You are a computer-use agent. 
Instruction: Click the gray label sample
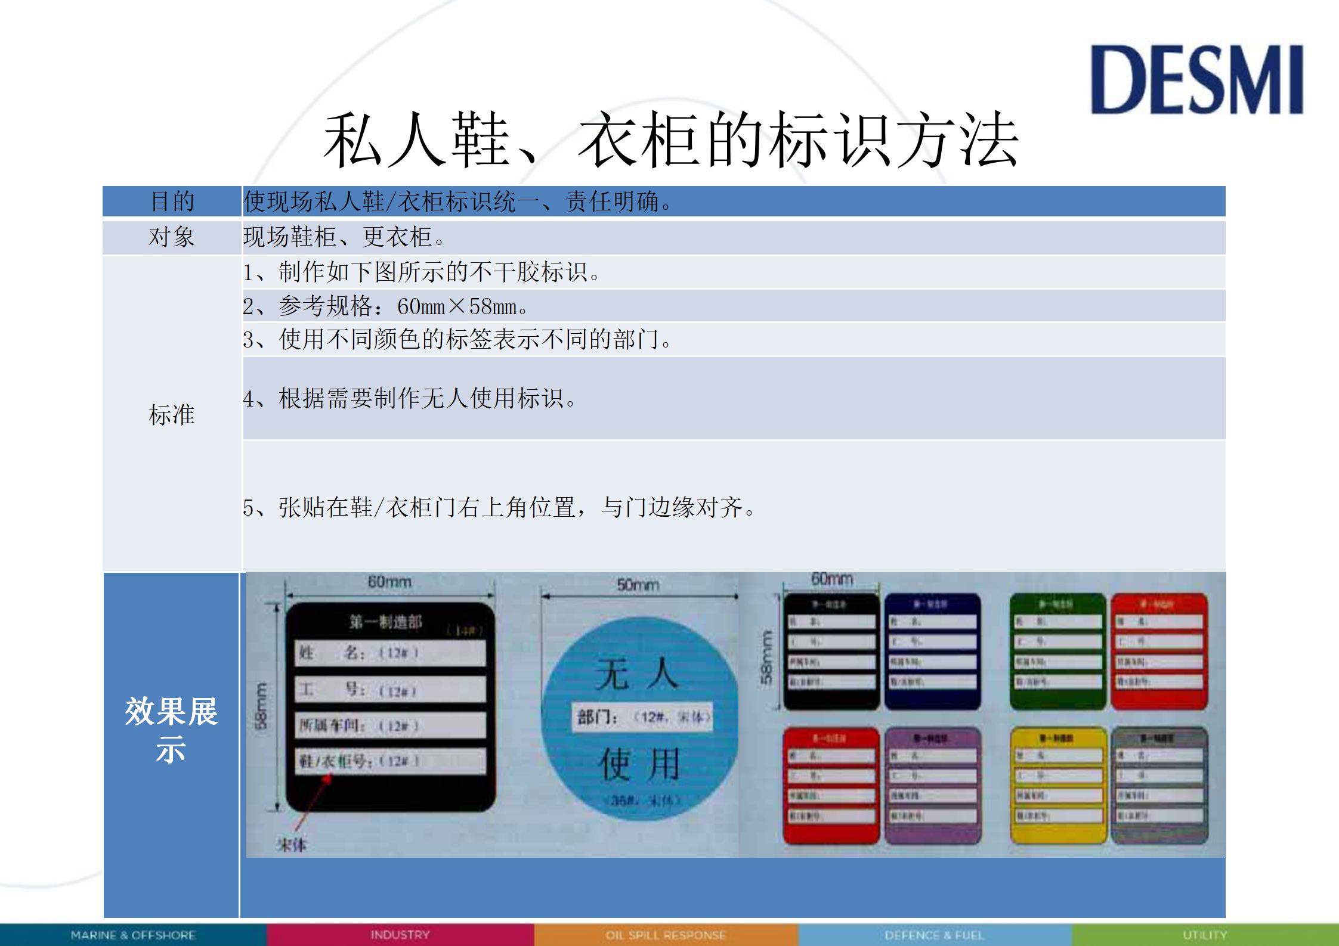[x=1159, y=786]
